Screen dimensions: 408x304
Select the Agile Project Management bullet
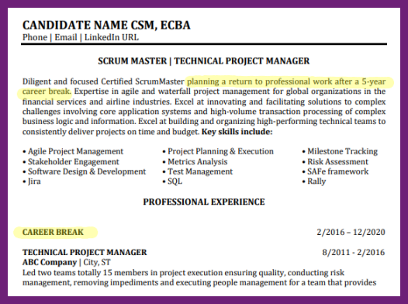[73, 151]
